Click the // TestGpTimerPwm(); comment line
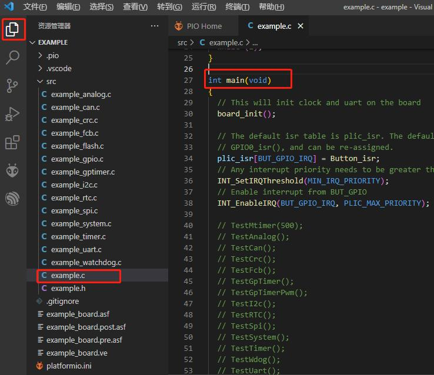The image size is (434, 375). pos(262,293)
